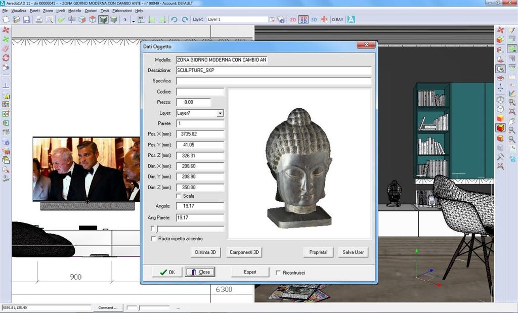
Task: Click the red move arrows toolbar icon
Action: click(x=324, y=20)
